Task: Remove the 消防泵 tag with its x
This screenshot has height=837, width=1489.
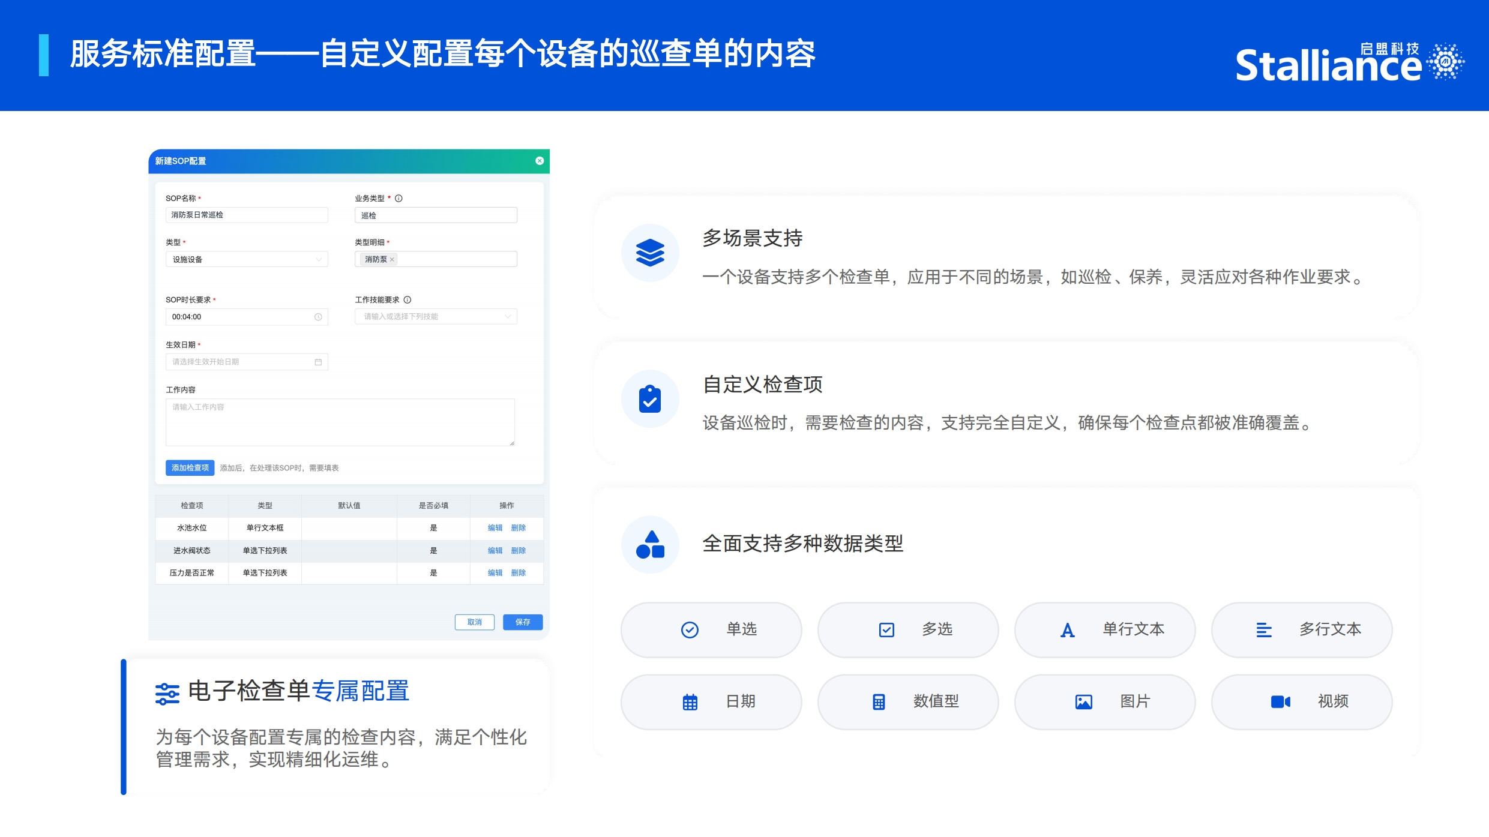Action: point(393,259)
